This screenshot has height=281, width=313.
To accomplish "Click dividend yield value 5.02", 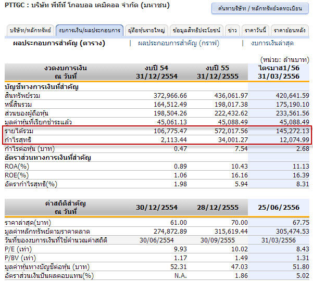I will click(303, 276).
